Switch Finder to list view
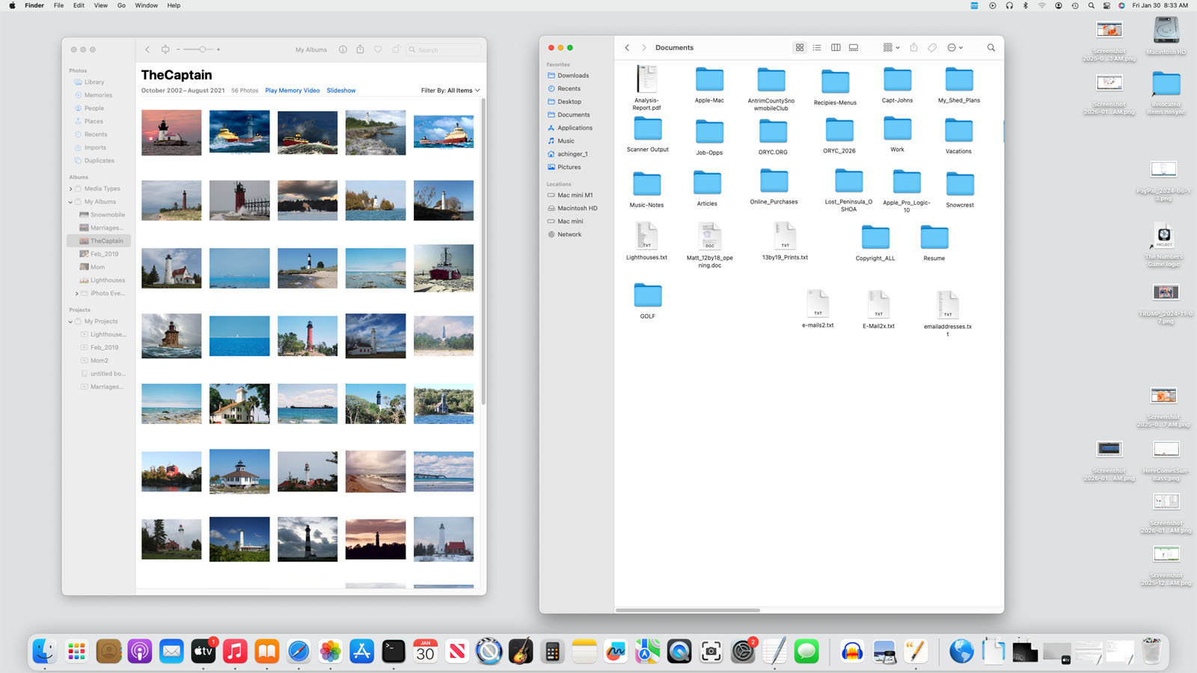The image size is (1197, 673). (x=817, y=48)
